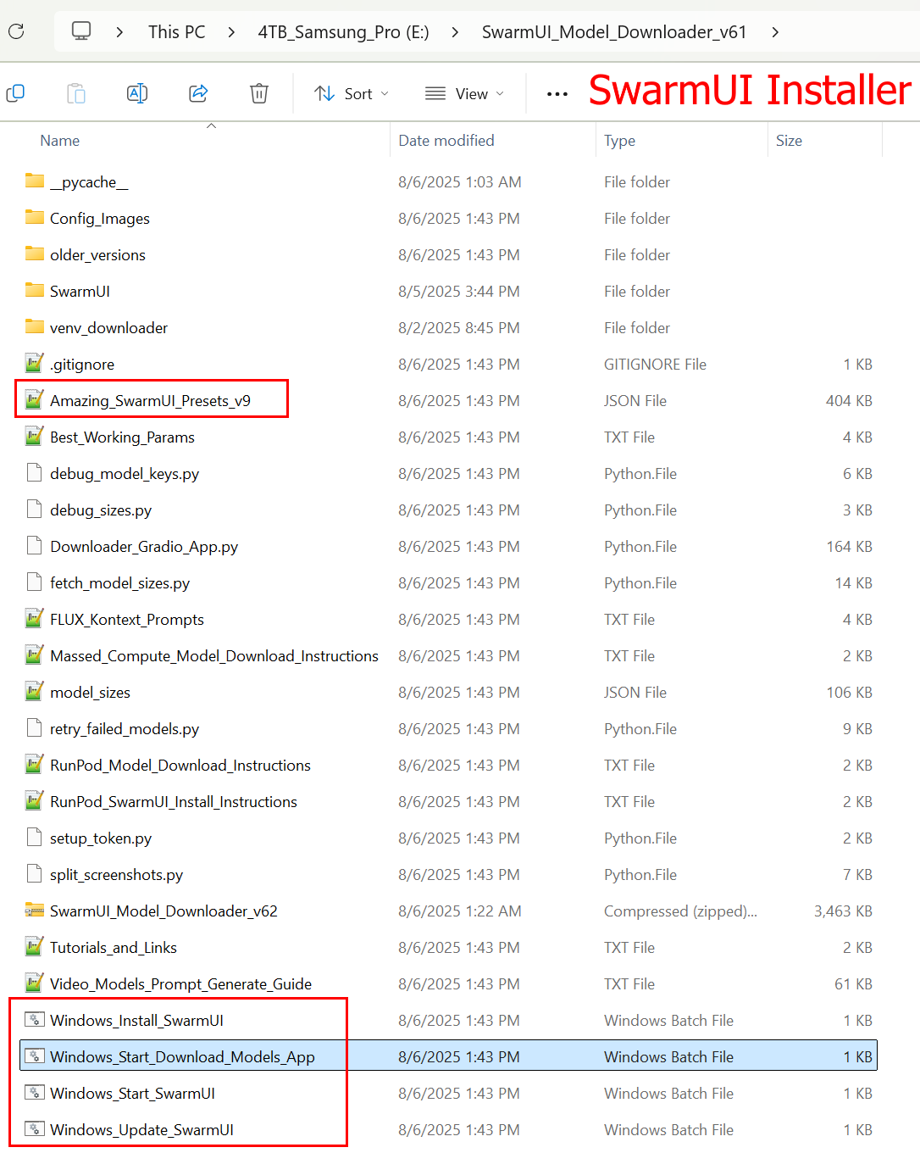Select the setup_token.py file name

click(101, 838)
